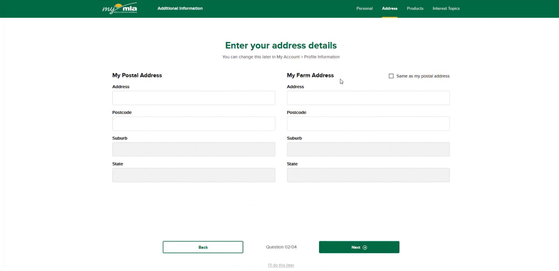Click the My Farm Address heading
559x271 pixels.
(x=310, y=75)
